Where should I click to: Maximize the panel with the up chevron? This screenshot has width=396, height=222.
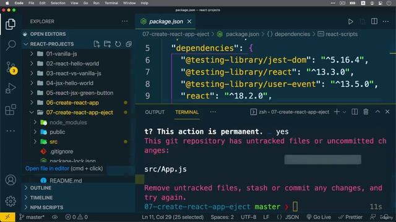coord(377,112)
